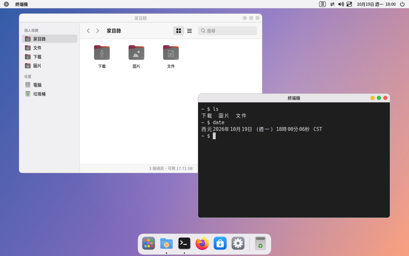
Task: Close the terminal with the red button
Action: 385,98
